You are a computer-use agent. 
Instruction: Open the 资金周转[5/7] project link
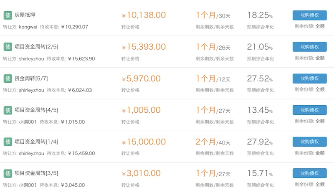tap(31, 79)
